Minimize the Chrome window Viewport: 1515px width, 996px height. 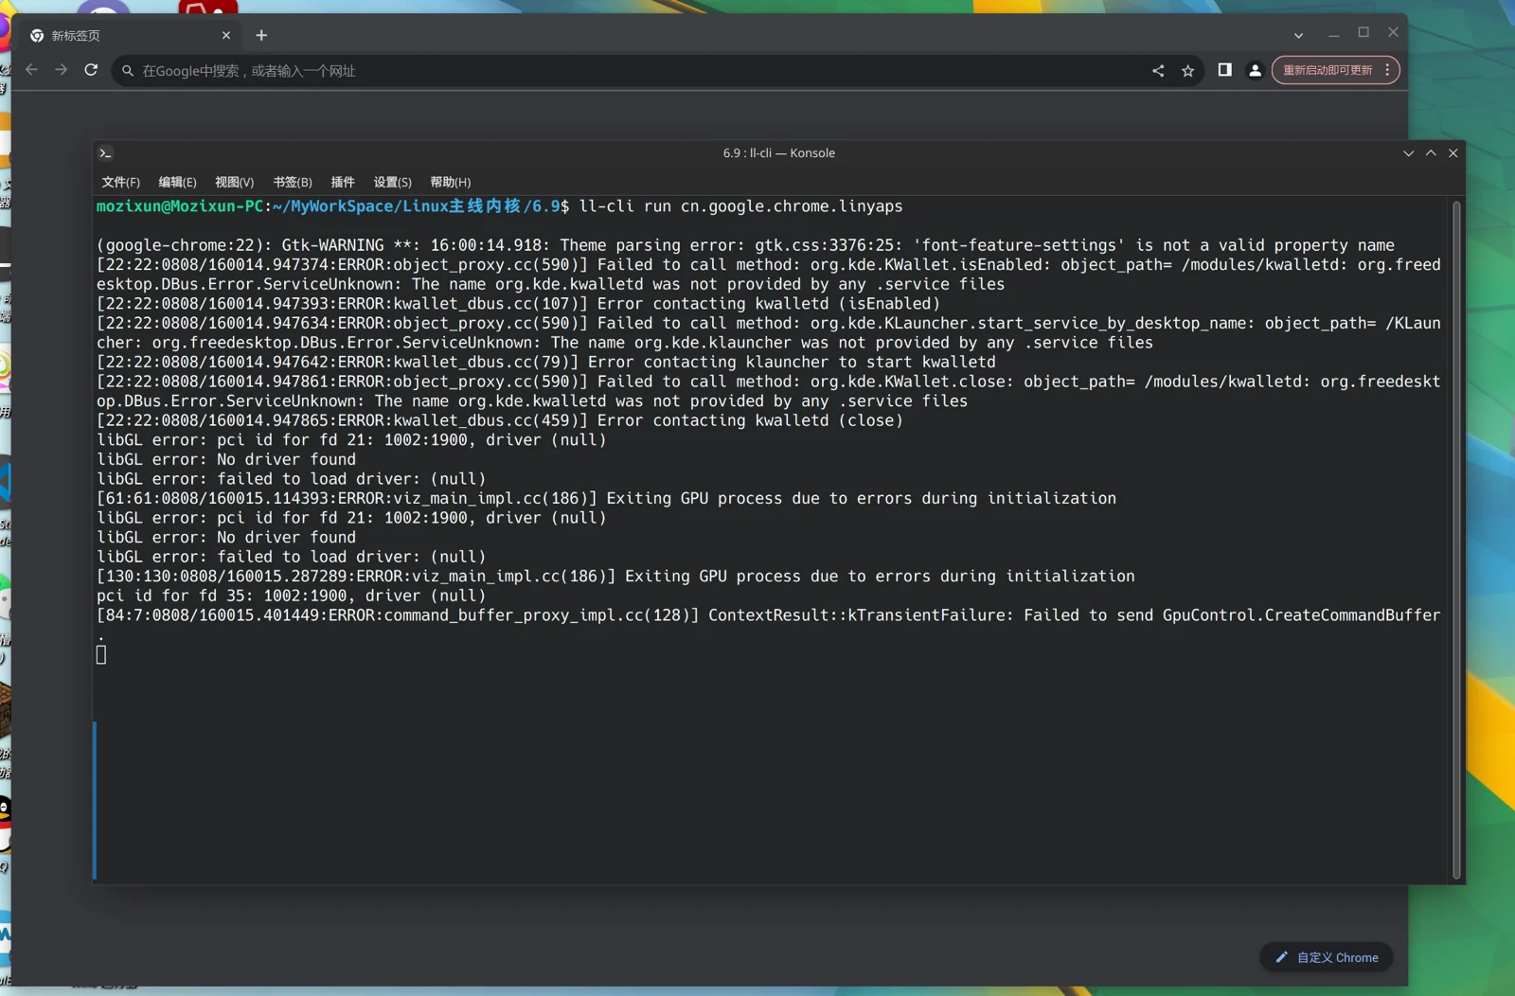click(x=1333, y=34)
